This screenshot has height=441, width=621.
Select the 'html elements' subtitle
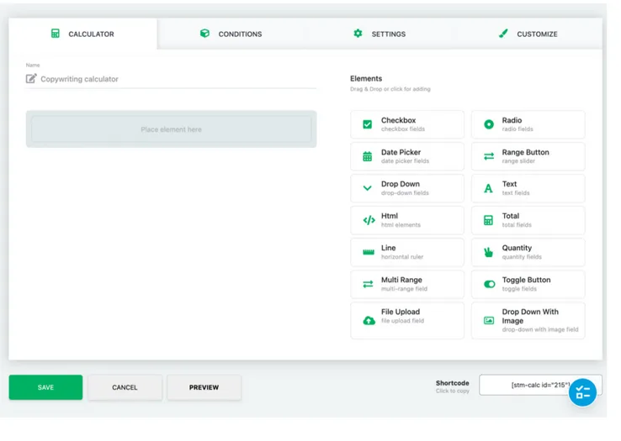(401, 225)
